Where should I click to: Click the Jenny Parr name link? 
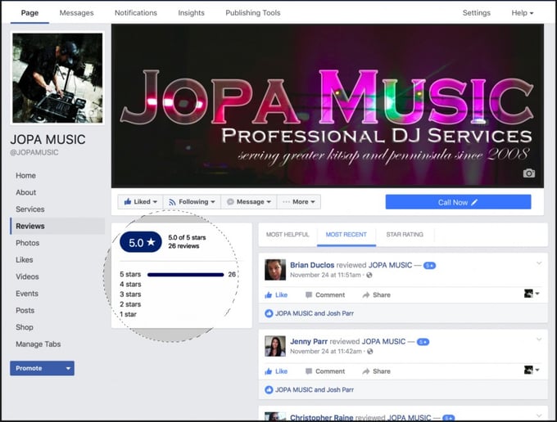309,342
